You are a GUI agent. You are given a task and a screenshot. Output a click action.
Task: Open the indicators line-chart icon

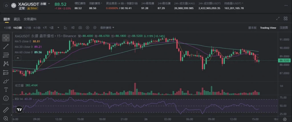click(66, 28)
